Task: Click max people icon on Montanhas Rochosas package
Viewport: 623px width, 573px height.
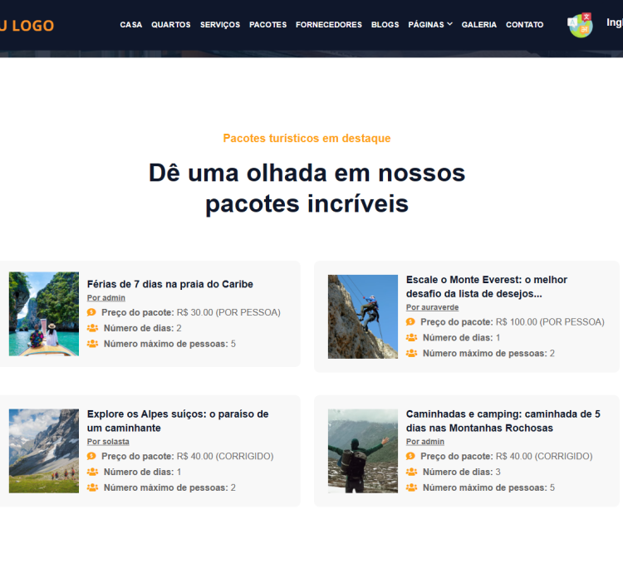Action: [x=412, y=487]
